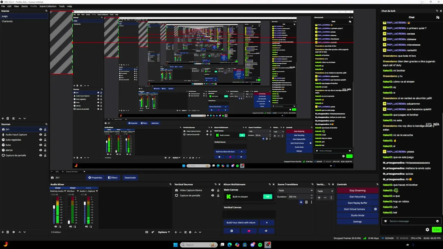Image resolution: width=443 pixels, height=249 pixels.
Task: Click the Stop Streaming button
Action: point(357,191)
